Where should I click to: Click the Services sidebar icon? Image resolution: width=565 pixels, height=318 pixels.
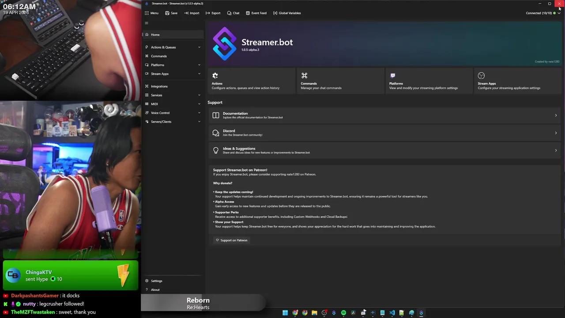pos(147,95)
